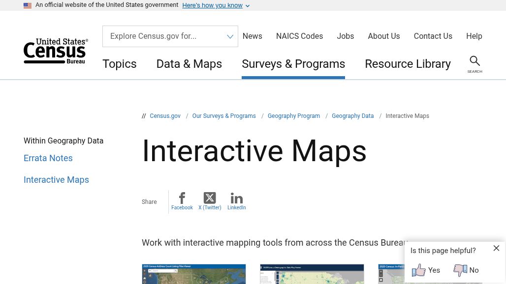The width and height of the screenshot is (506, 284).
Task: Open Errata Notes in the sidebar
Action: pyautogui.click(x=48, y=158)
